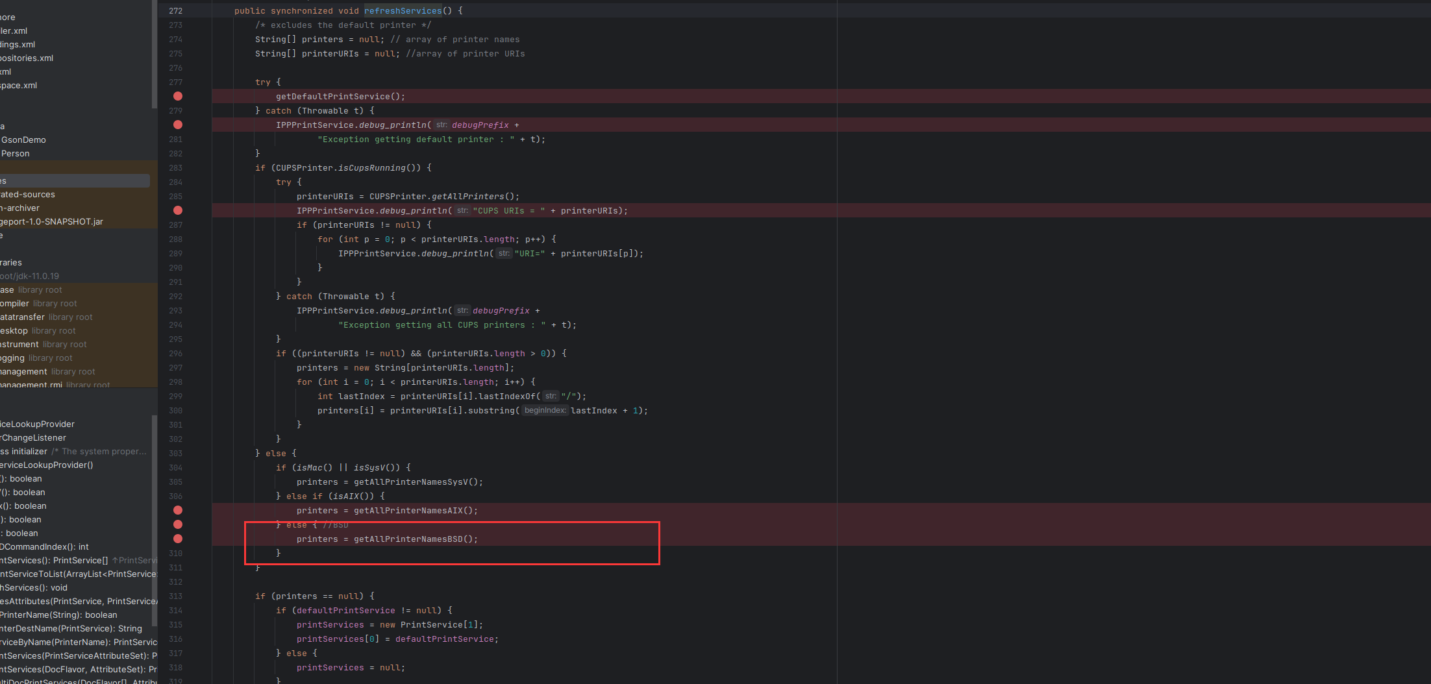
Task: Select the ompiler library root entry
Action: [x=38, y=303]
